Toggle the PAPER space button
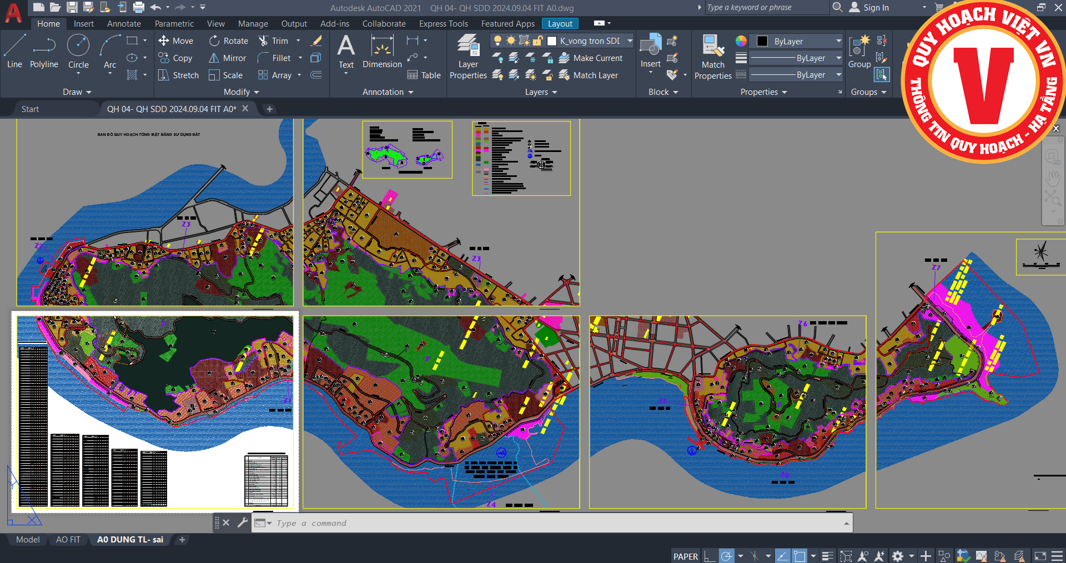Image resolution: width=1066 pixels, height=563 pixels. pyautogui.click(x=686, y=556)
